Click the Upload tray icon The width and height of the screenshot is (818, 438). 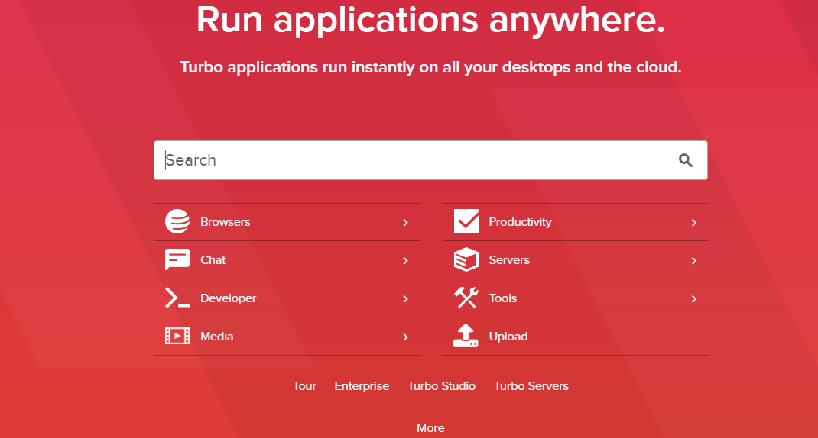[x=466, y=337]
